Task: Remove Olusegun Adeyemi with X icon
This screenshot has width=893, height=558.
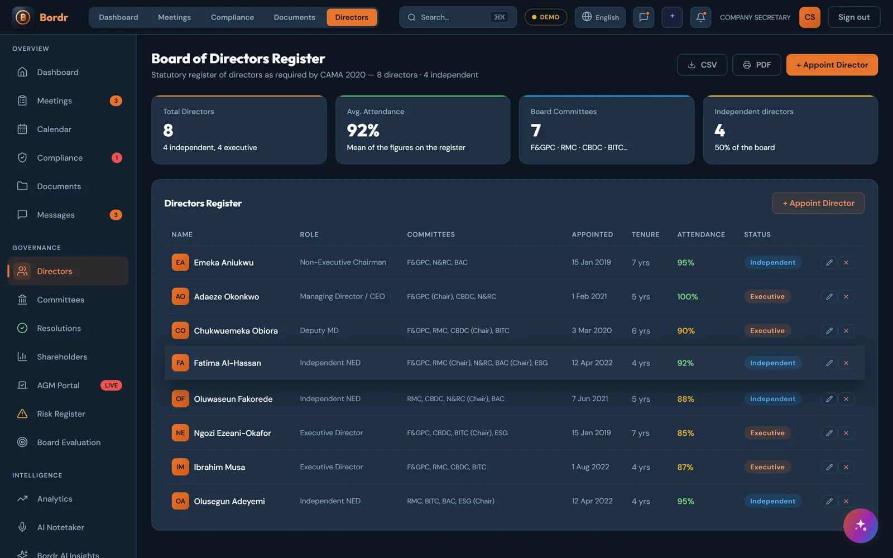Action: [846, 501]
